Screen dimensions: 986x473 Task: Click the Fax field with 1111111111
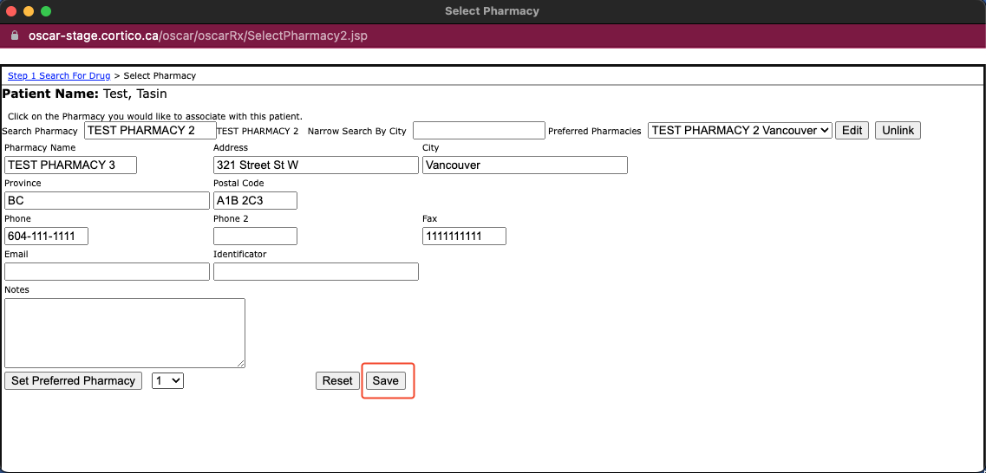[464, 236]
